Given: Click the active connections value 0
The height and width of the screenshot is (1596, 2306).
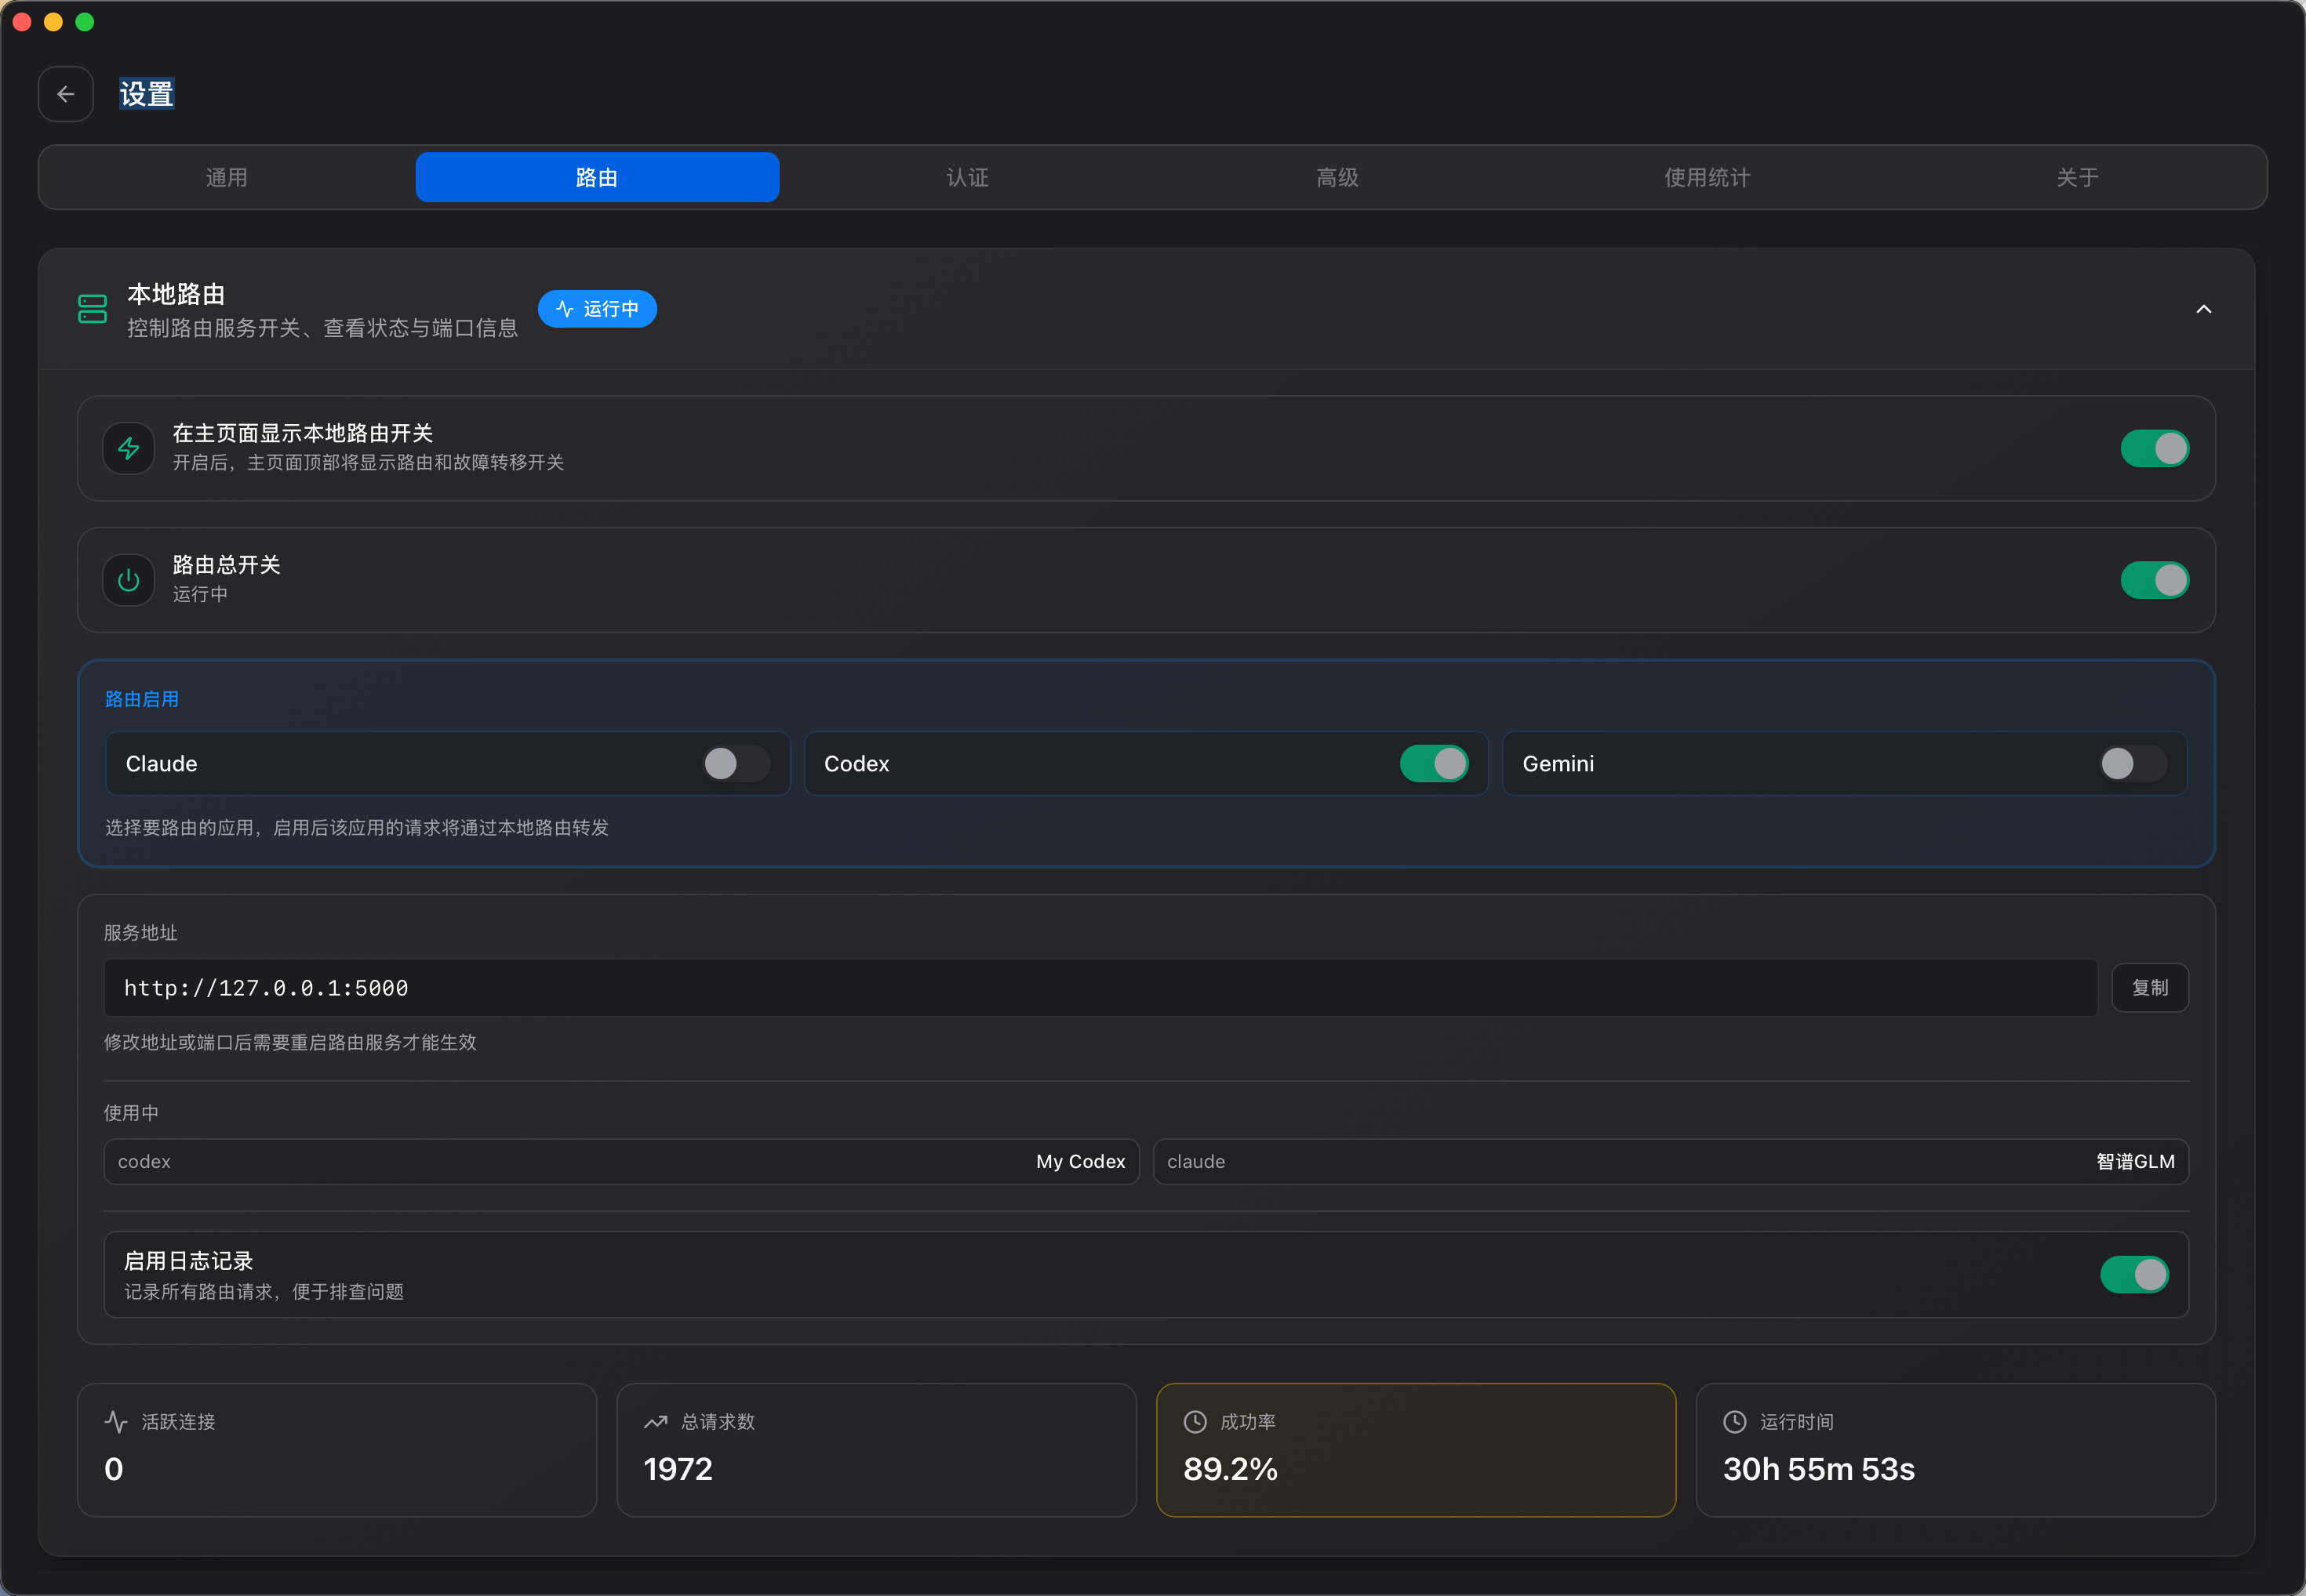Looking at the screenshot, I should pos(114,1469).
